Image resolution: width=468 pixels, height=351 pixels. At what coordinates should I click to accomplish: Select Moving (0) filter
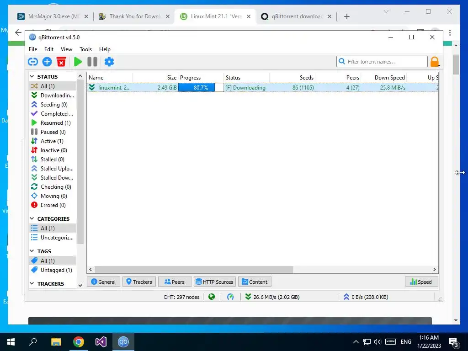(53, 196)
